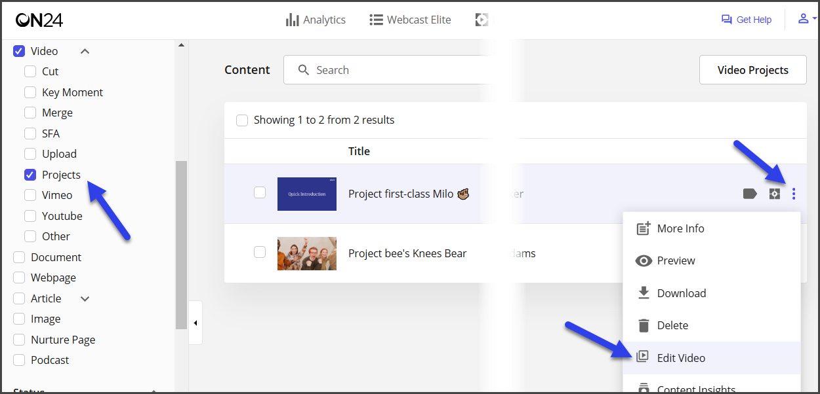Click the Analytics bar chart icon

click(x=292, y=20)
